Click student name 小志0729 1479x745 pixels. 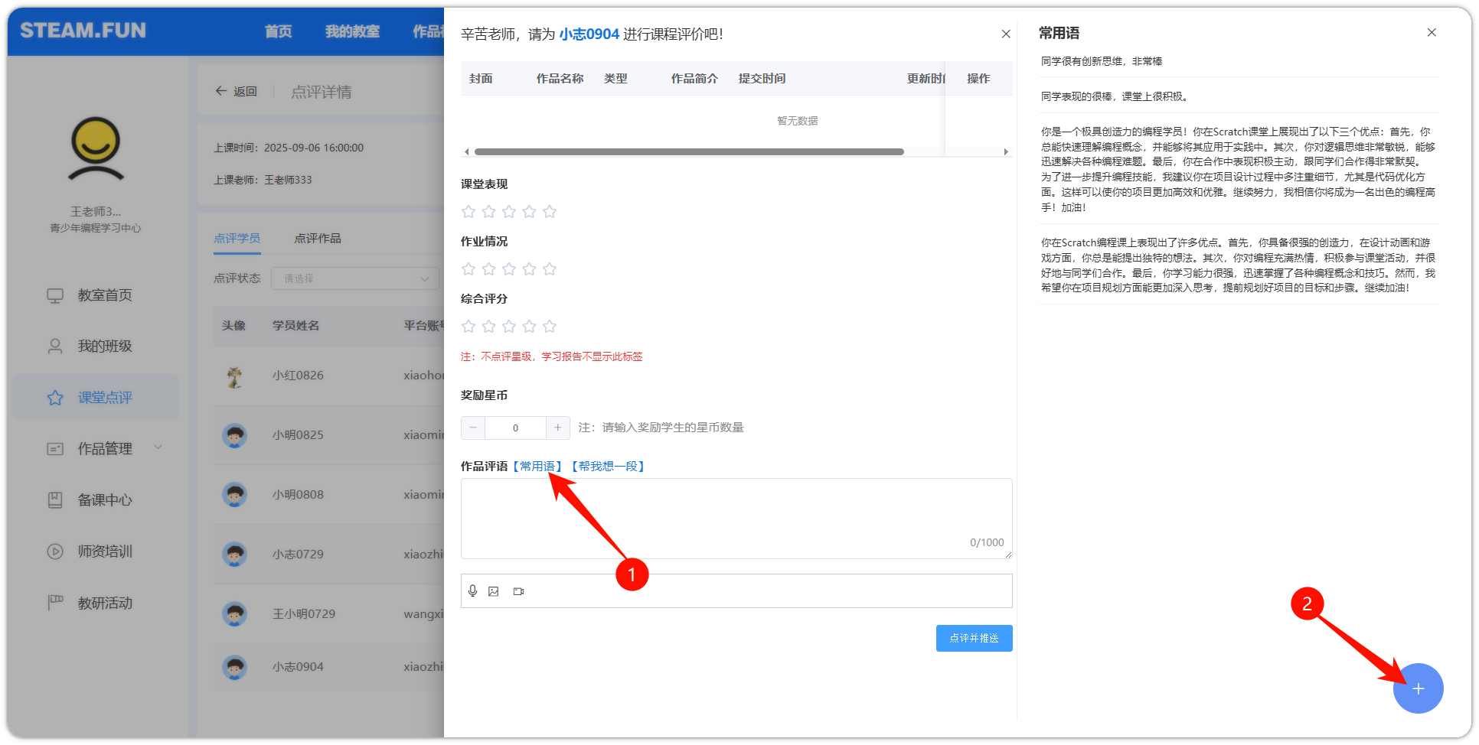coord(298,555)
